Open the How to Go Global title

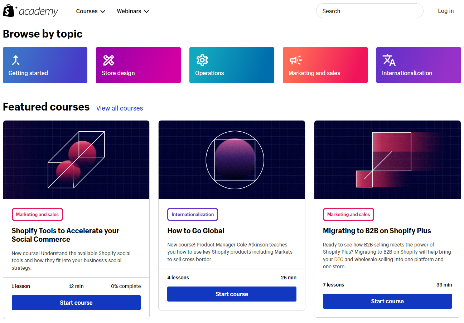tap(196, 231)
